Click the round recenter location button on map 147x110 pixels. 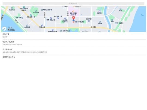4,29
